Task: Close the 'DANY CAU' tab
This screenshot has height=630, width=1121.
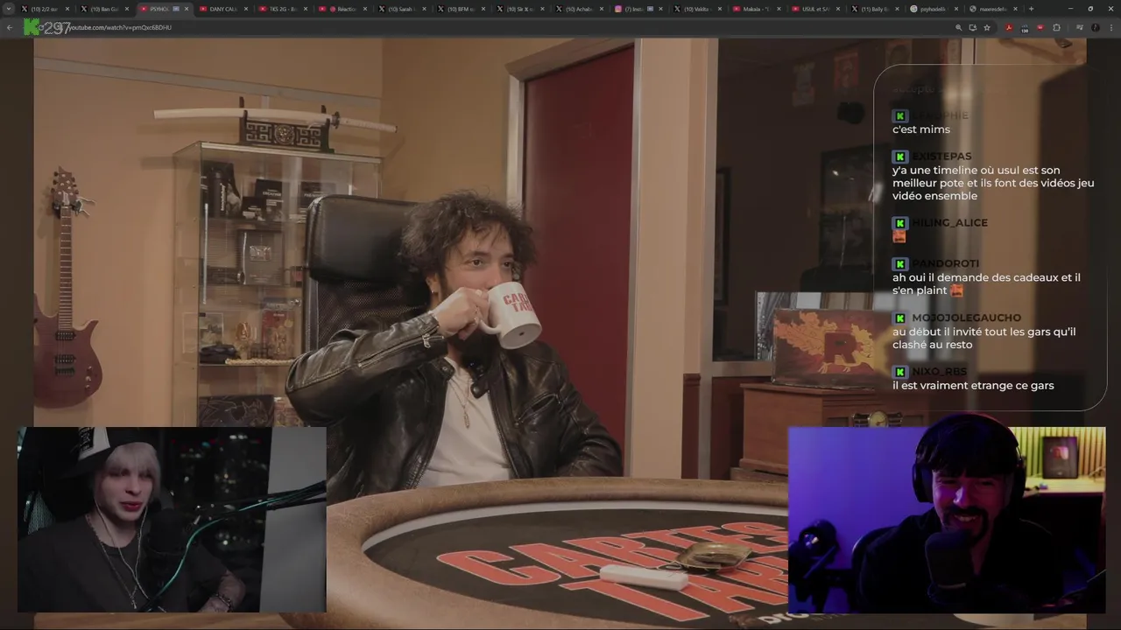Action: 245,9
